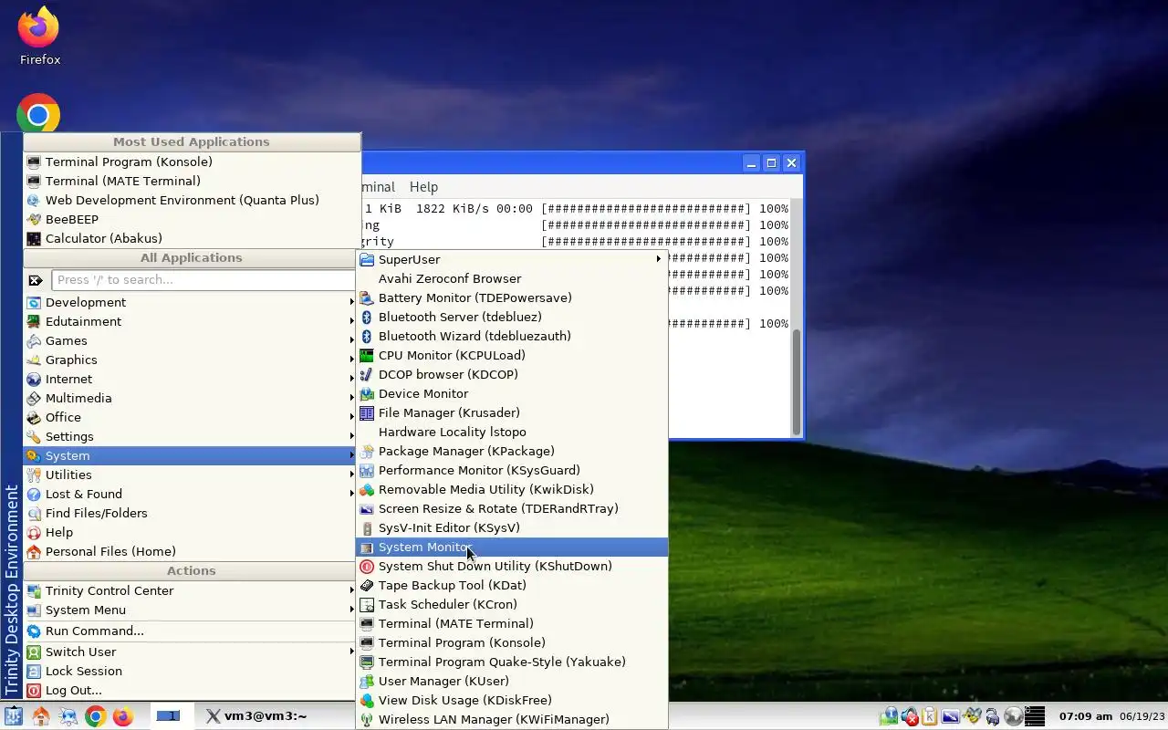
Task: Click the home folder taskbar icon
Action: [x=41, y=716]
